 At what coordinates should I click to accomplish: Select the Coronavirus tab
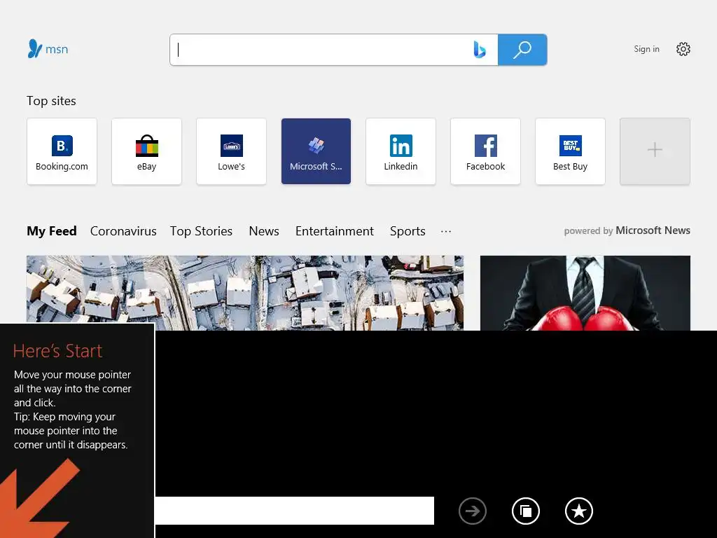[123, 231]
